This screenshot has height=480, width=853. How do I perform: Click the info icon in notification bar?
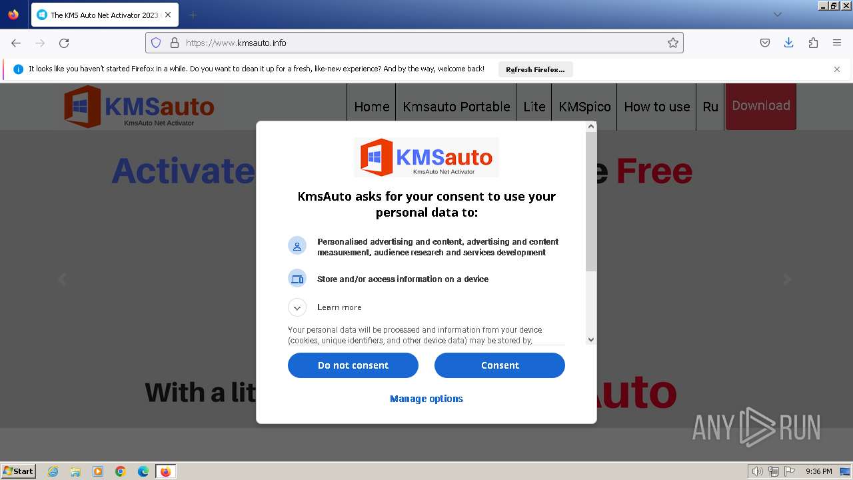point(18,69)
